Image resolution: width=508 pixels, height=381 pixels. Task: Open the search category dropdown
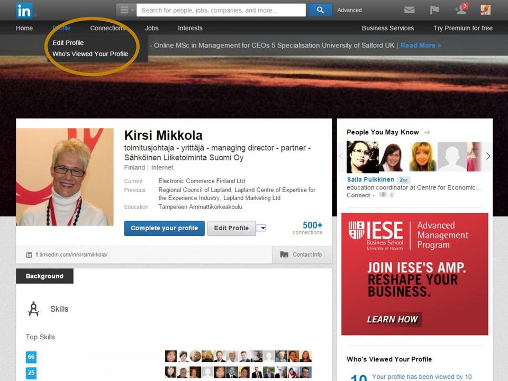tap(126, 10)
